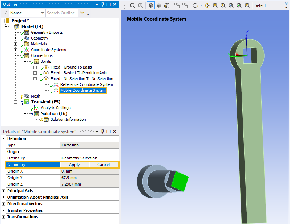
Task: Click Cancel for Geometry selection
Action: [x=104, y=165]
